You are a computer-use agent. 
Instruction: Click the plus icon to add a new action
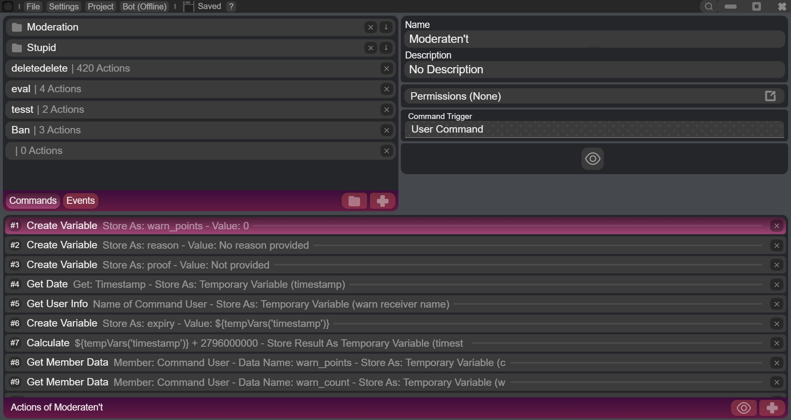tap(771, 408)
